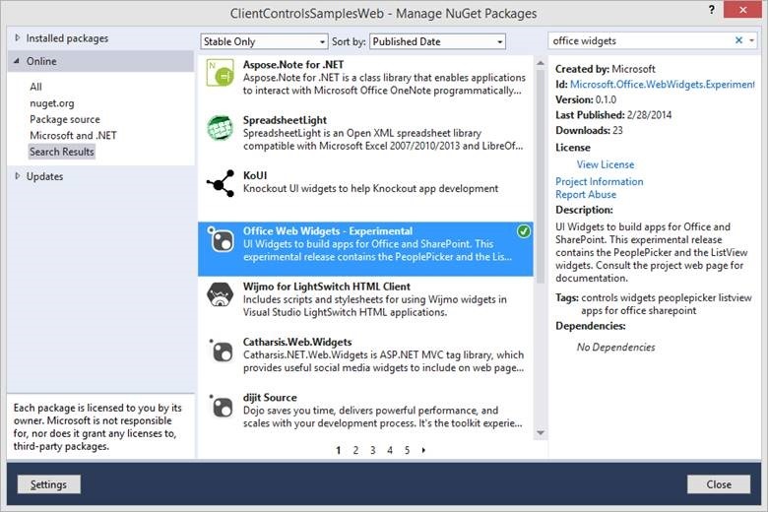Click the dijit Source package icon
The width and height of the screenshot is (768, 512).
219,406
